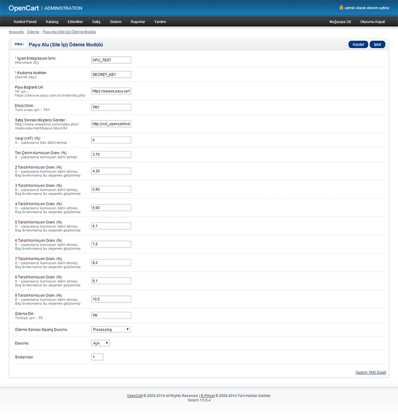Open the Satış menu
This screenshot has height=420, width=398.
pos(96,22)
